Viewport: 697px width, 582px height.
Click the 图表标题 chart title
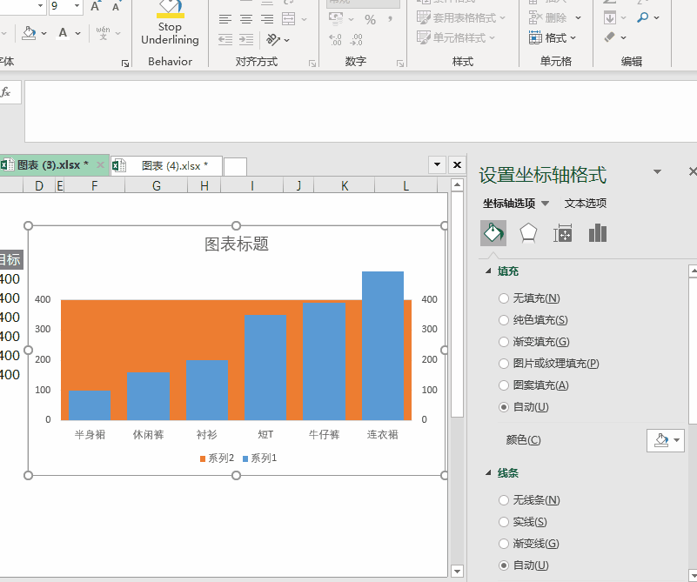(x=237, y=244)
